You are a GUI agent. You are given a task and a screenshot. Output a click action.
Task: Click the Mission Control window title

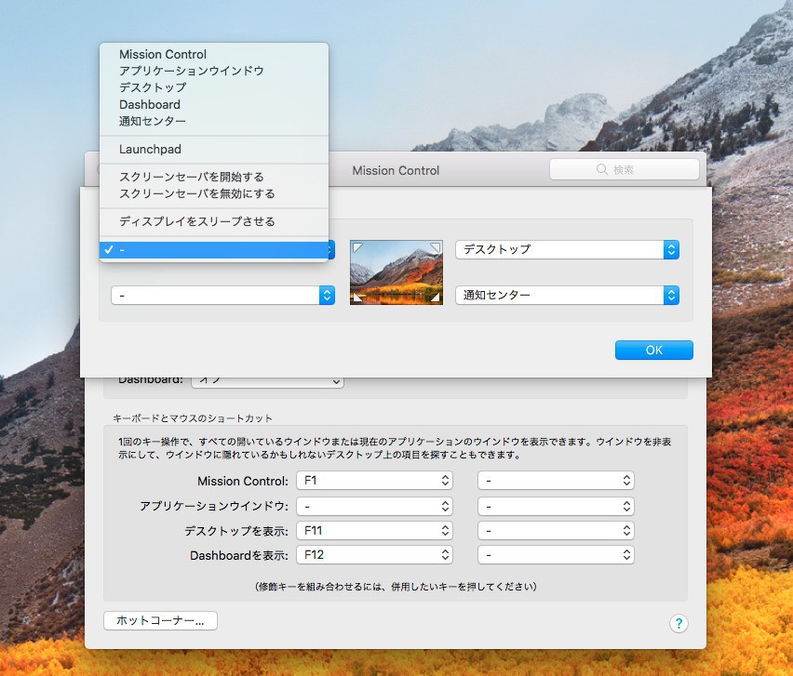[396, 171]
